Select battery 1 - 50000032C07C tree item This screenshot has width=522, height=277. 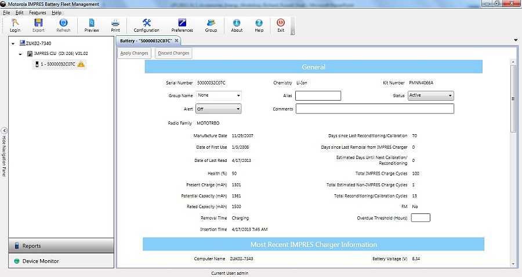click(x=59, y=64)
